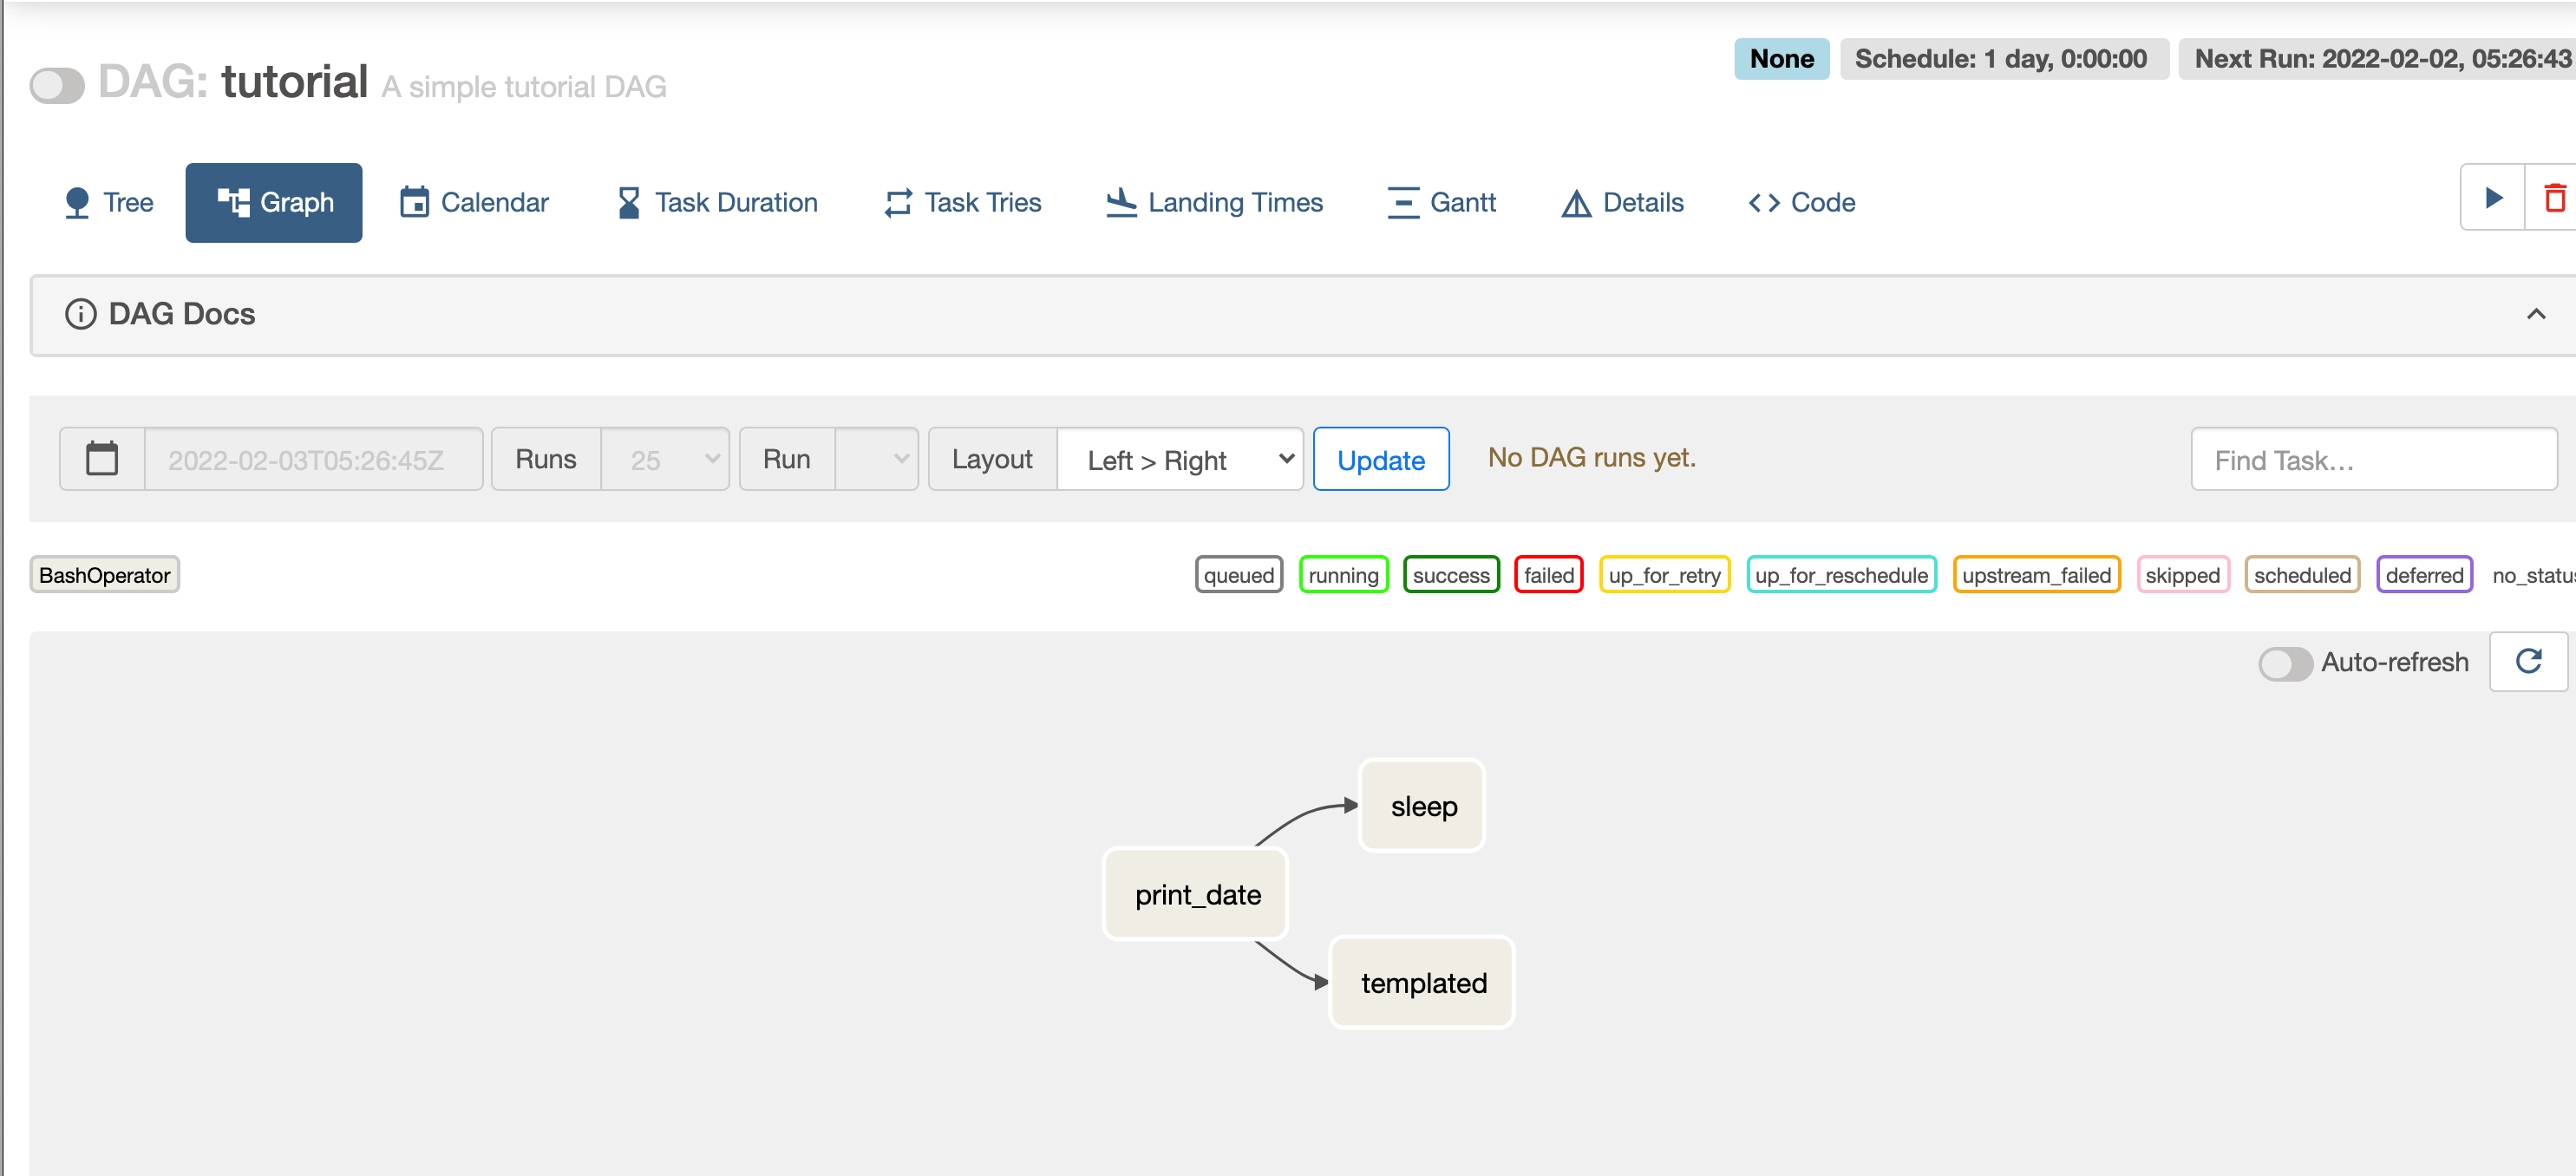Collapse the DAG Docs panel chevron
The image size is (2576, 1176).
(2535, 314)
